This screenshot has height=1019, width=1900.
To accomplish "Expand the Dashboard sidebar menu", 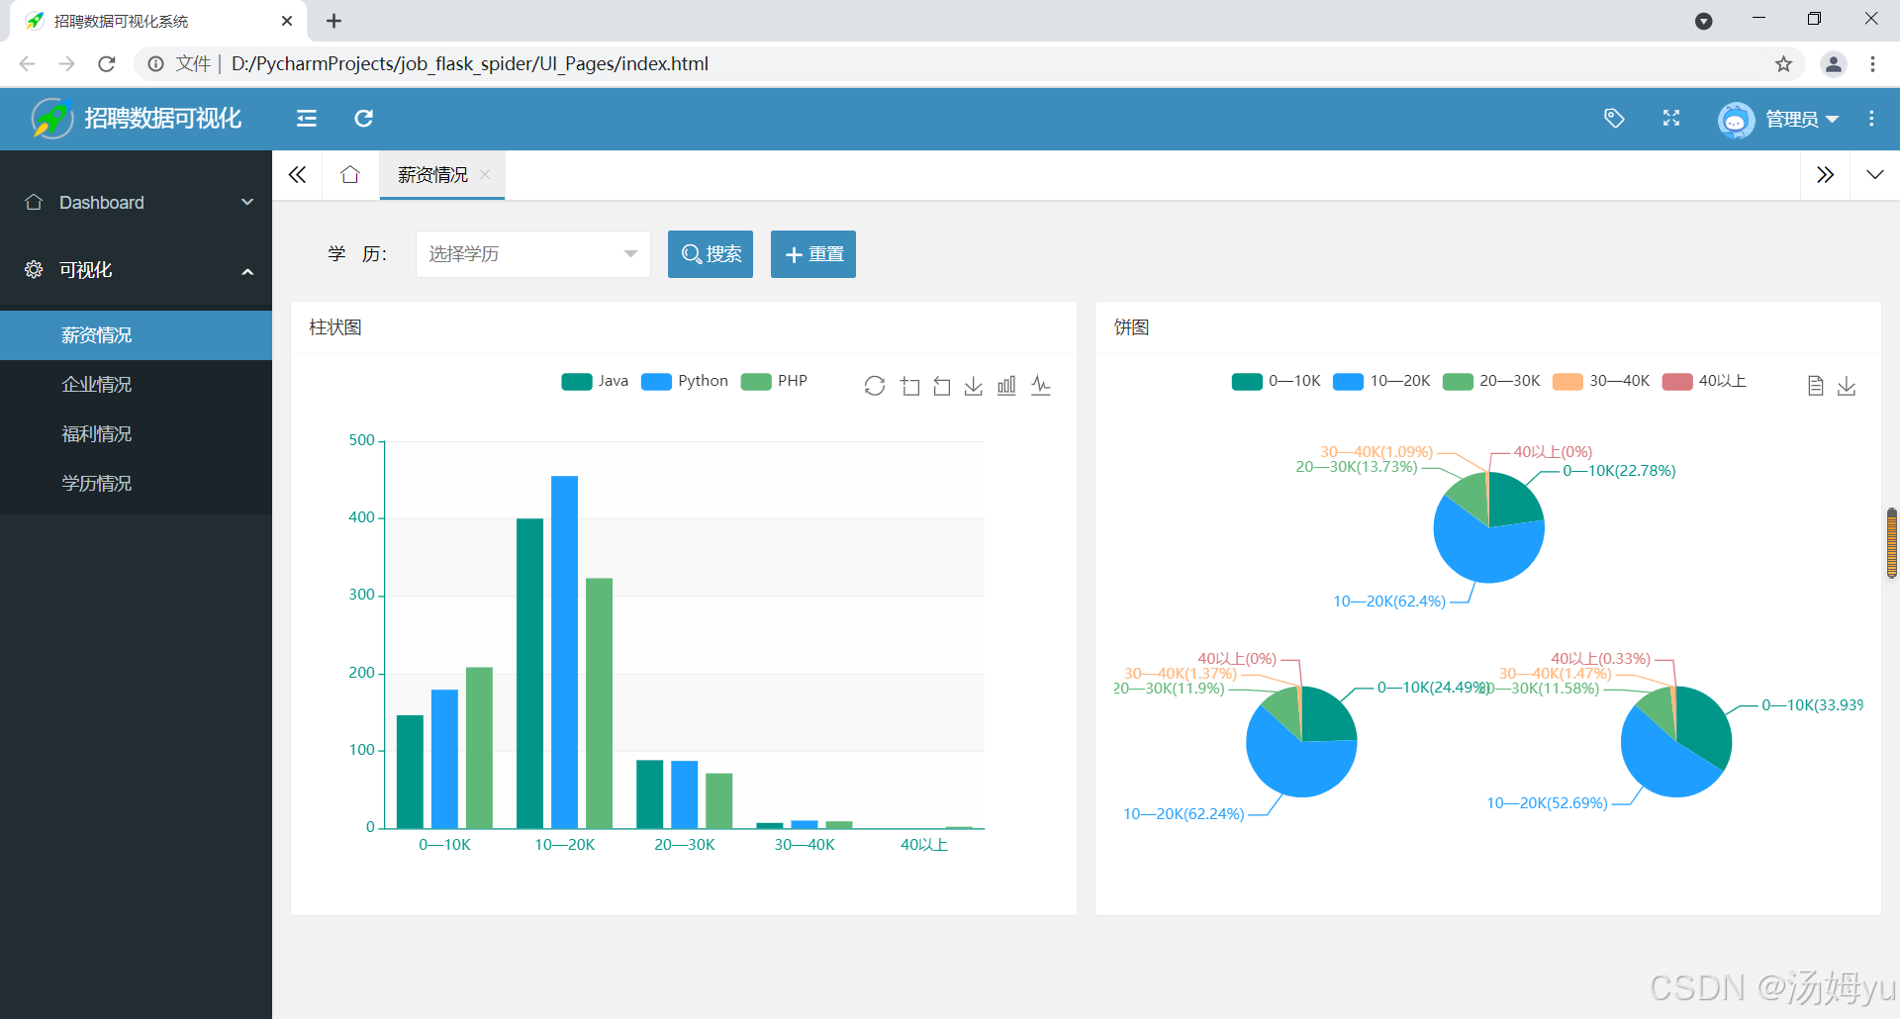I will (x=137, y=202).
